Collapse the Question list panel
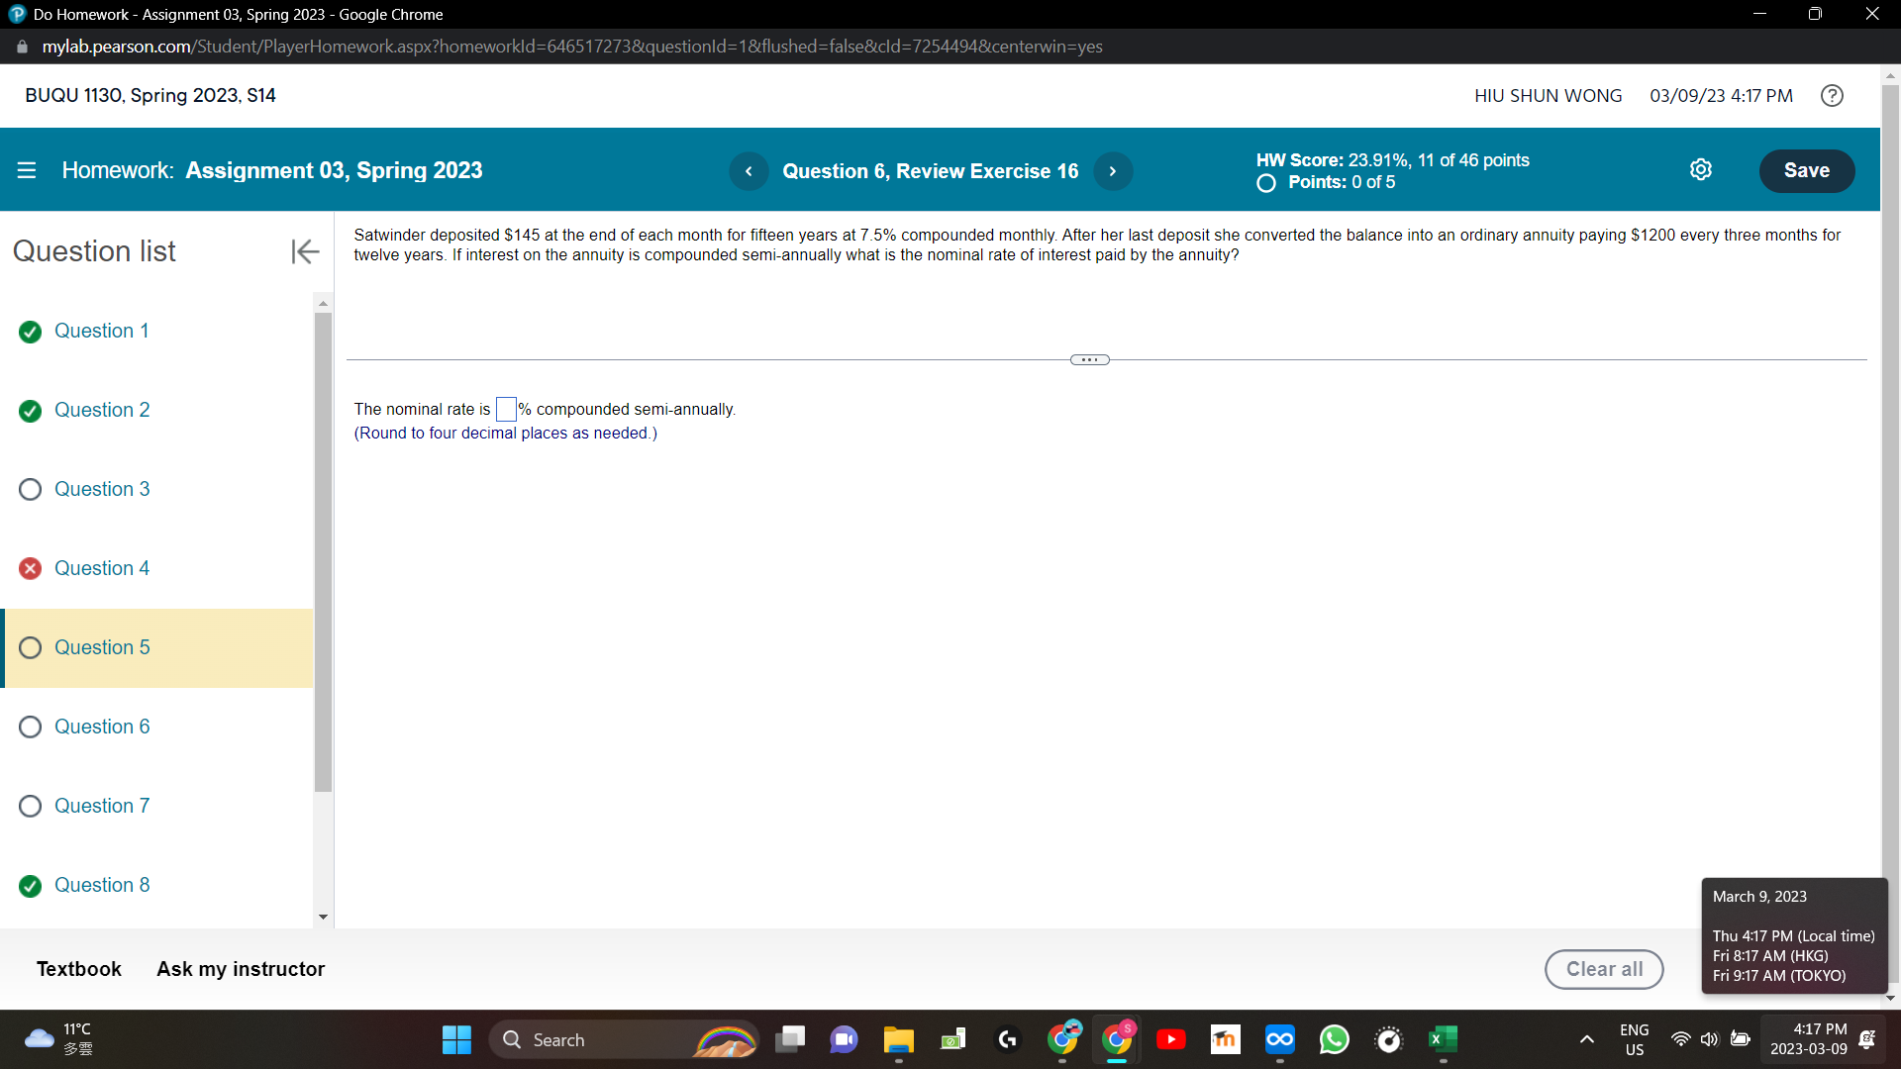The height and width of the screenshot is (1069, 1901). tap(305, 251)
